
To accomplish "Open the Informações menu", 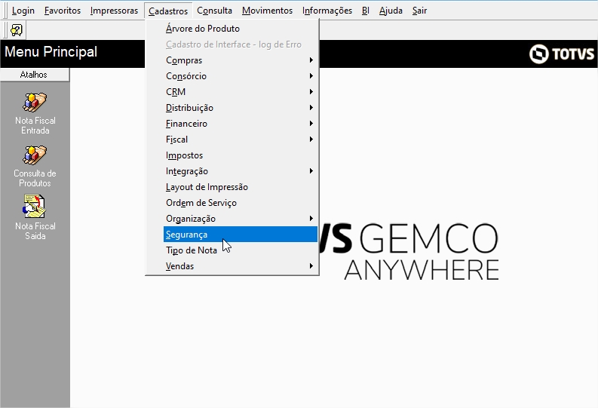I will click(x=327, y=11).
